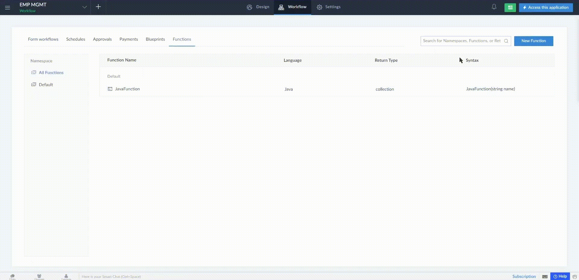The height and width of the screenshot is (280, 579).
Task: Open notifications bell
Action: click(x=494, y=7)
